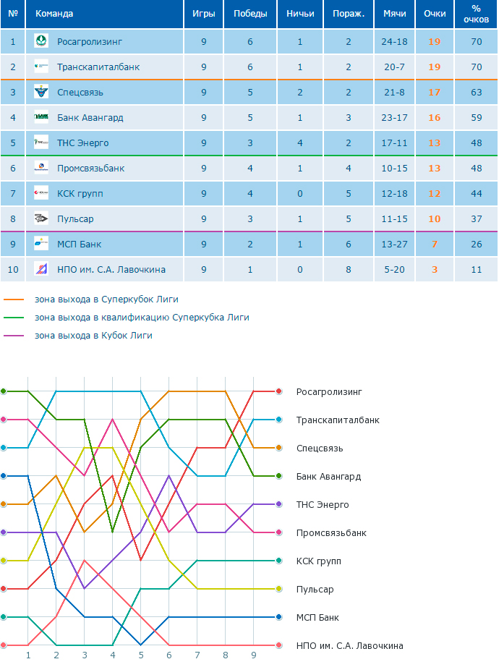Click the НПО им. С.А. Лавочкина logo

[41, 269]
